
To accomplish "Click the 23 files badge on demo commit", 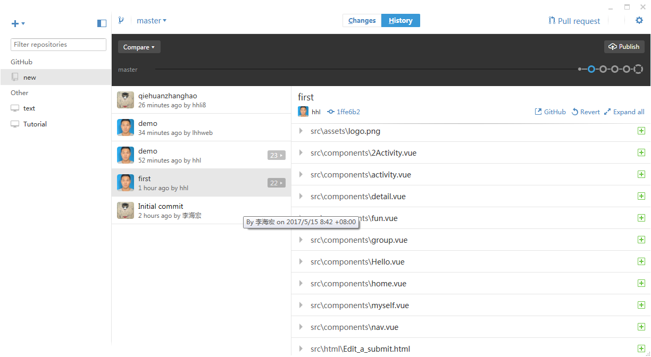I will [277, 155].
